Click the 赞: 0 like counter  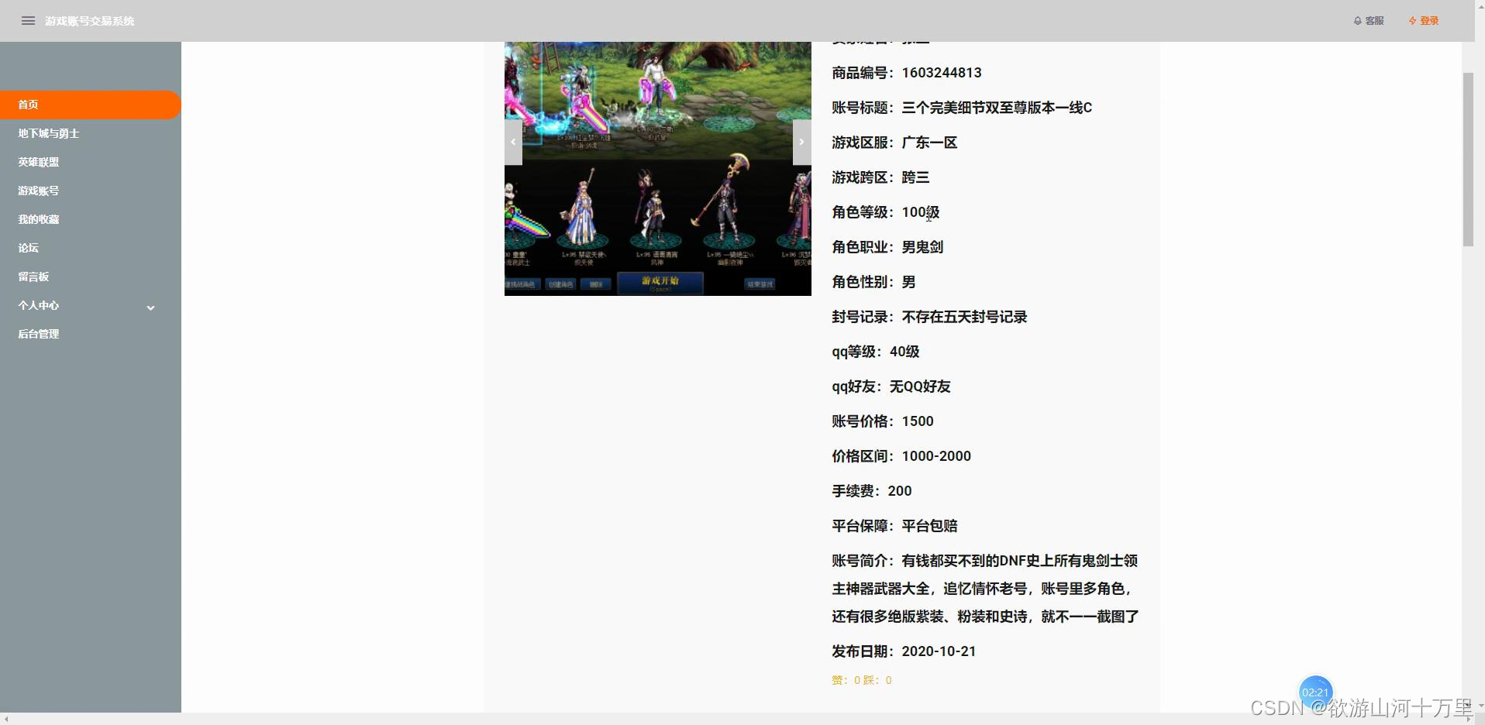pyautogui.click(x=846, y=680)
